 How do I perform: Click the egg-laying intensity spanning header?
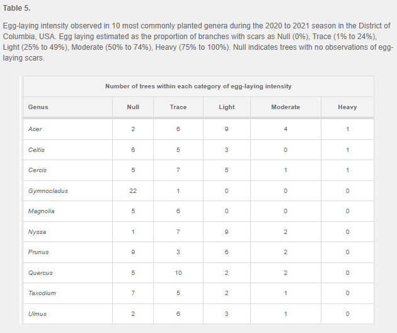(x=198, y=86)
